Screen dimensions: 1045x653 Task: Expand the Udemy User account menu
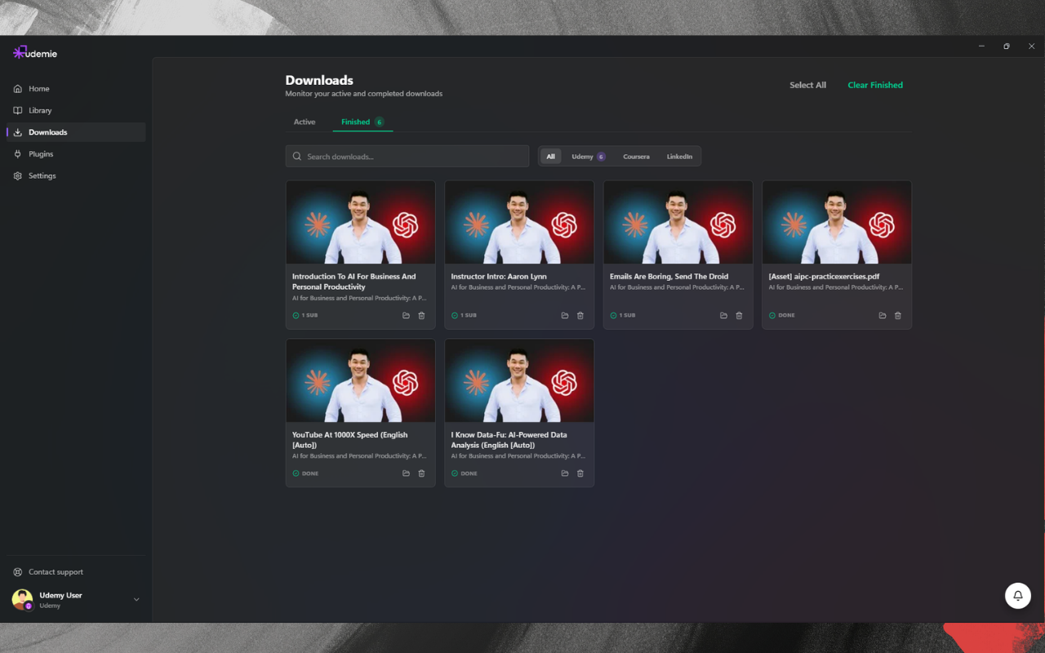[136, 600]
